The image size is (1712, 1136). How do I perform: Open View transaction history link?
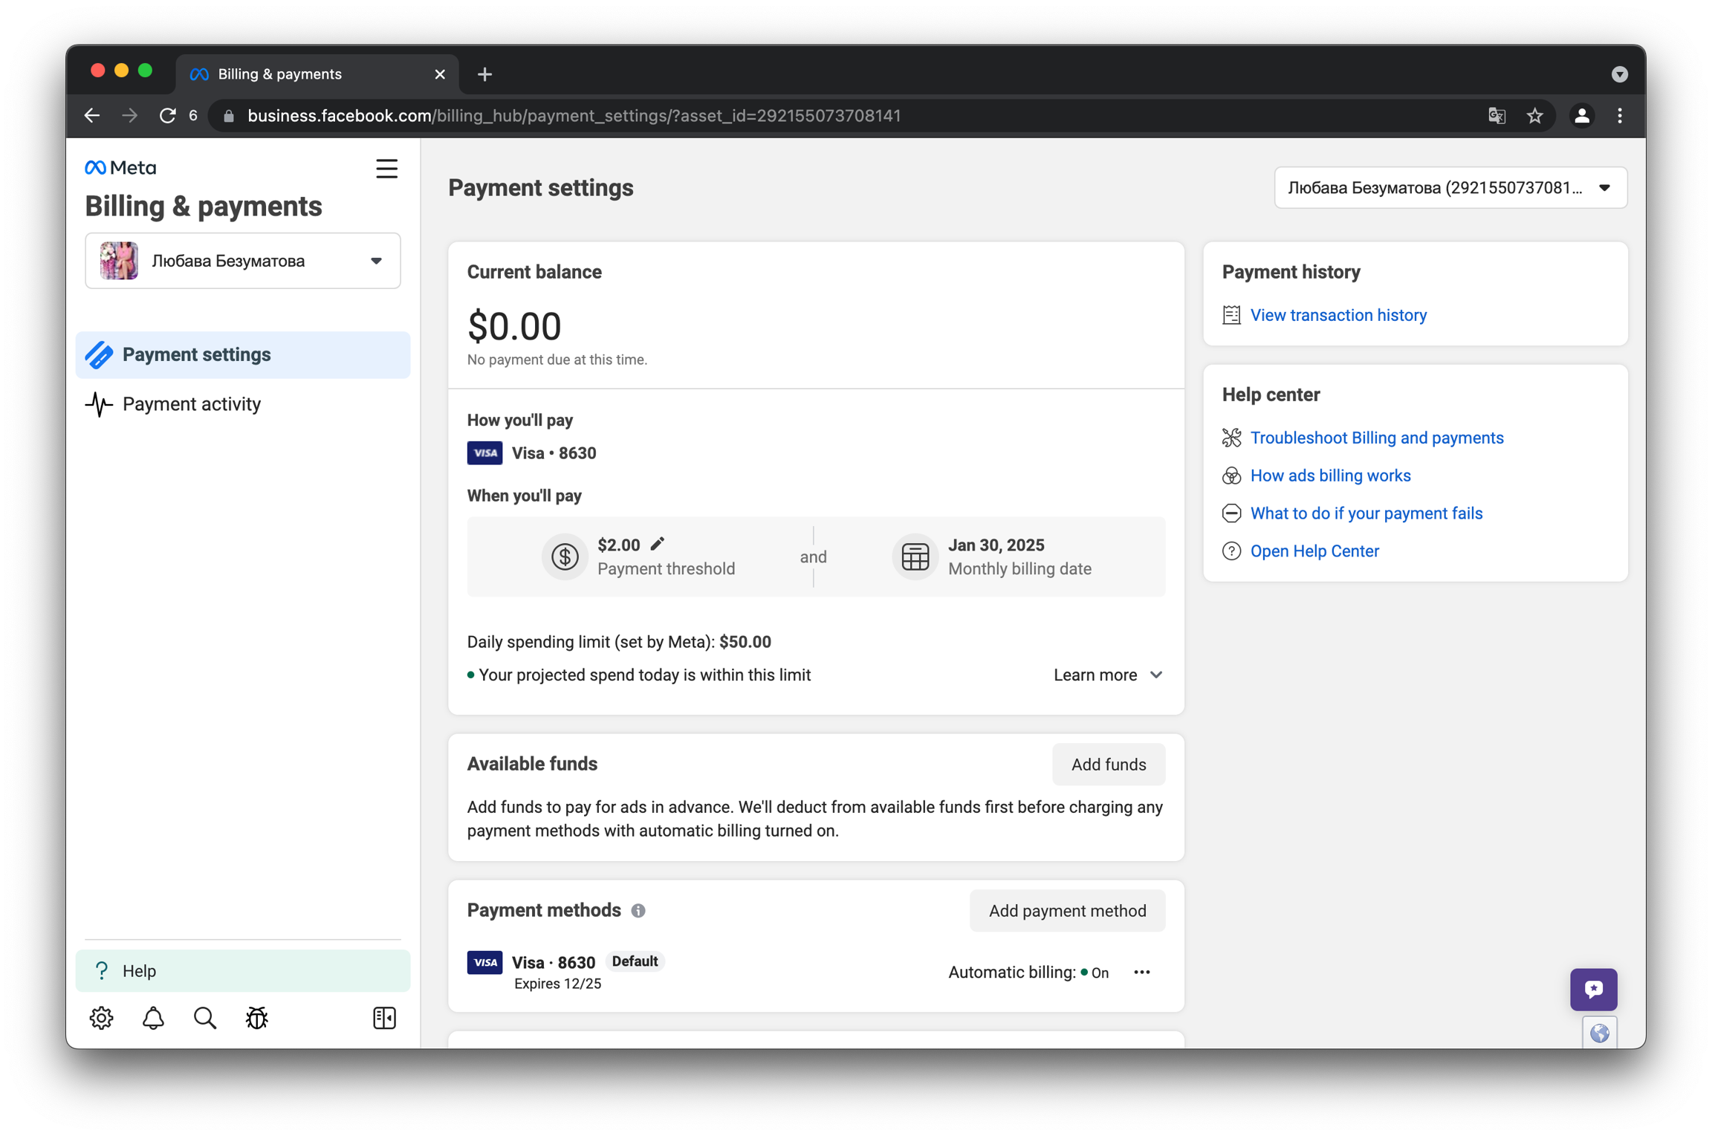1338,315
